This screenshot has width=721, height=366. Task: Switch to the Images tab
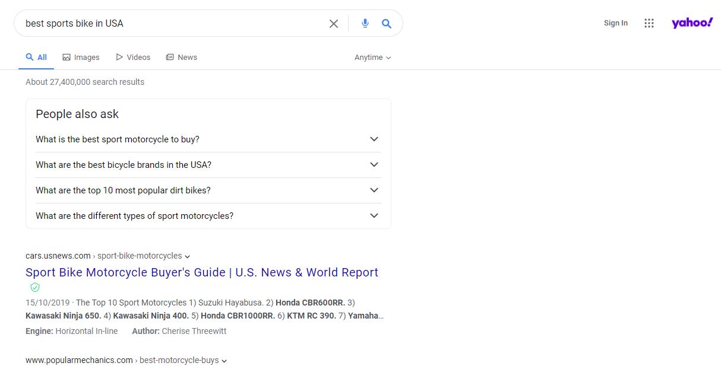(x=81, y=58)
